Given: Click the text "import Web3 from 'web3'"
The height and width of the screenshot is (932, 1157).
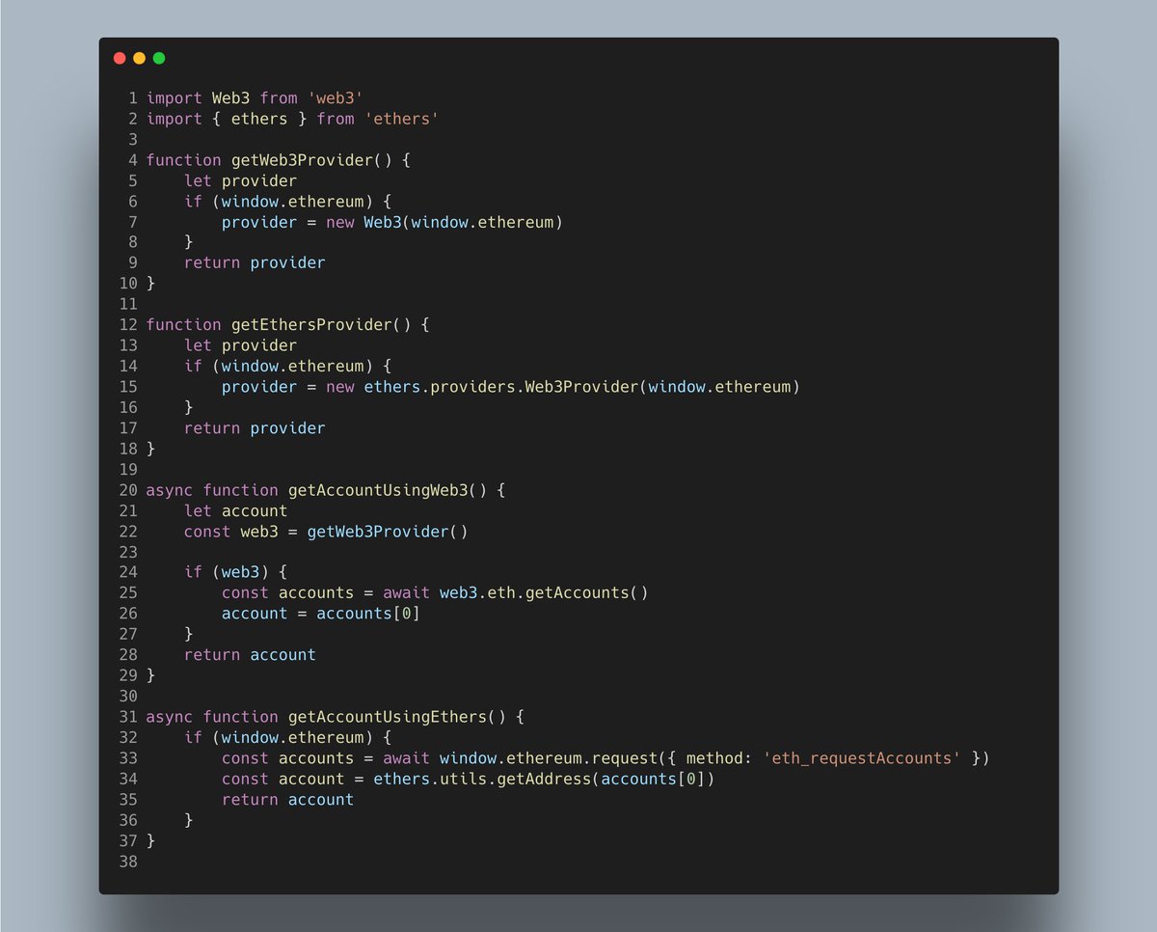Looking at the screenshot, I should 255,97.
